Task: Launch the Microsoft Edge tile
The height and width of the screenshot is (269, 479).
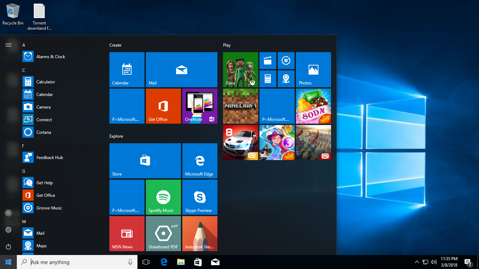Action: 200,161
